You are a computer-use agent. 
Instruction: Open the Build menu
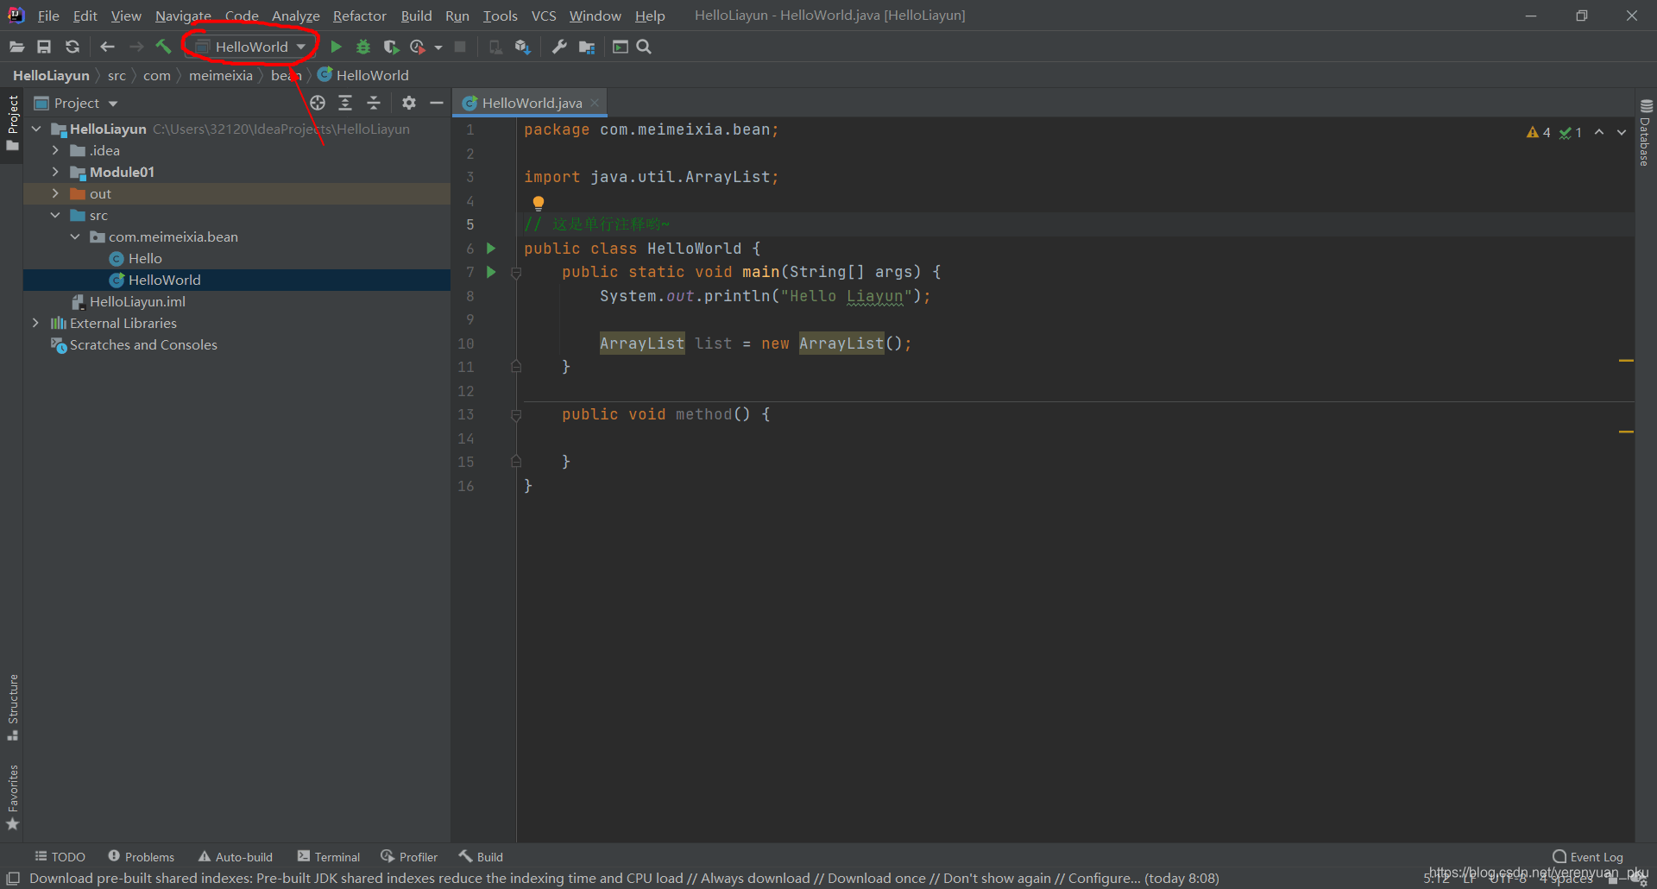pyautogui.click(x=416, y=16)
